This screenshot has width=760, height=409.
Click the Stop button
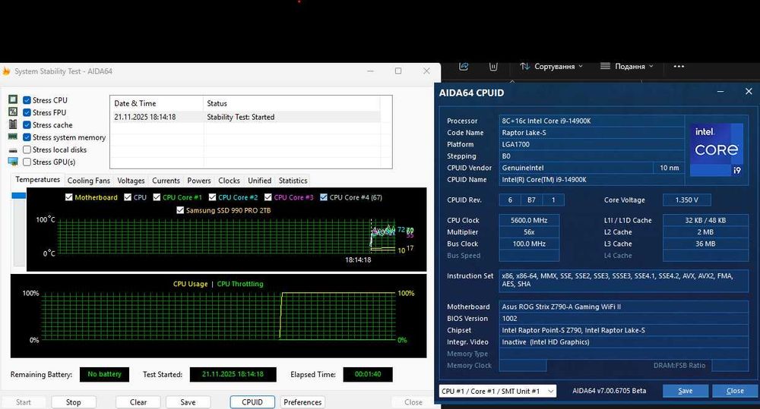coord(74,402)
